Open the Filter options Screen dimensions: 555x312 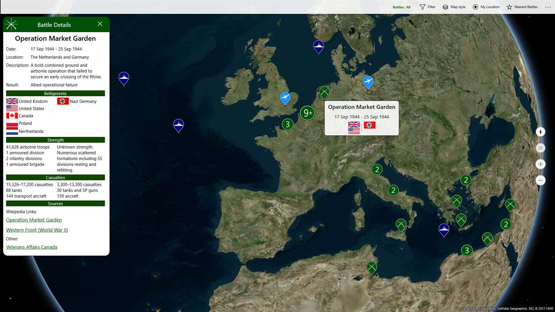427,7
